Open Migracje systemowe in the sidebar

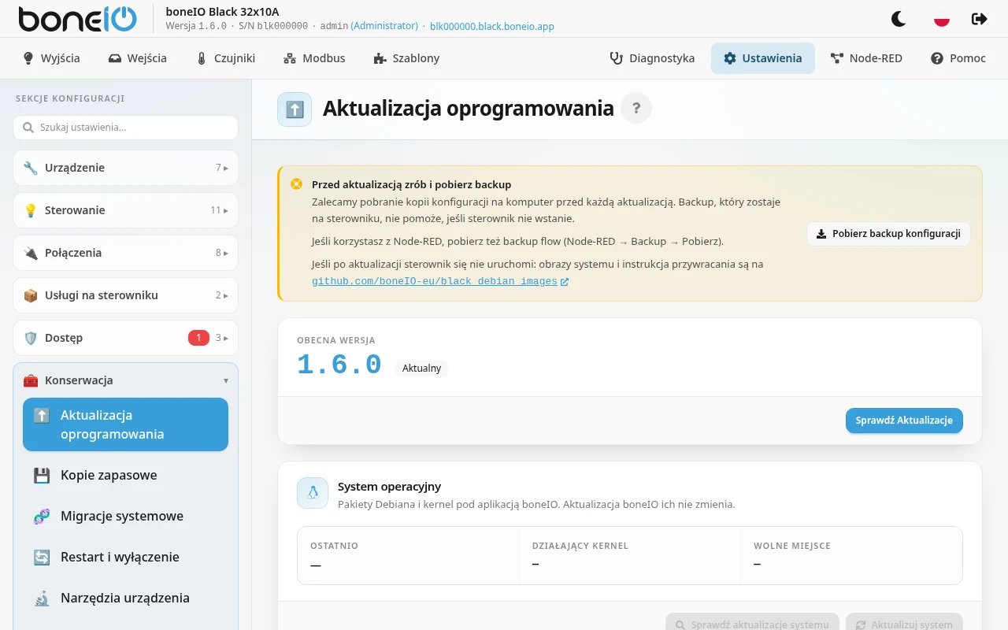(x=125, y=516)
